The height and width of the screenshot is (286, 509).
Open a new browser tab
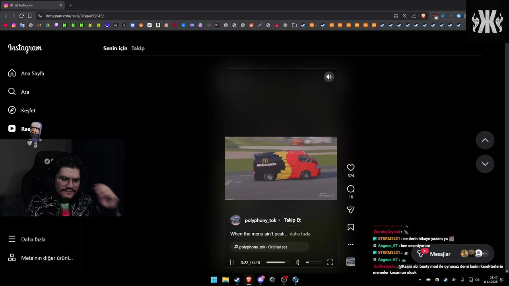coord(70,5)
